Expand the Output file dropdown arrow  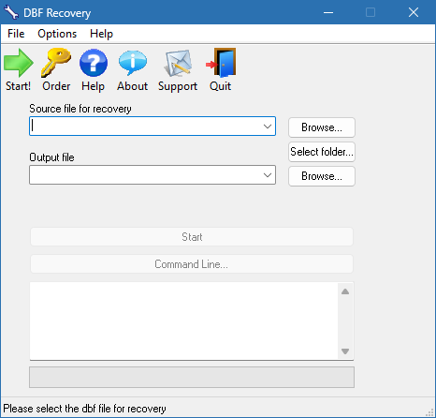point(268,175)
